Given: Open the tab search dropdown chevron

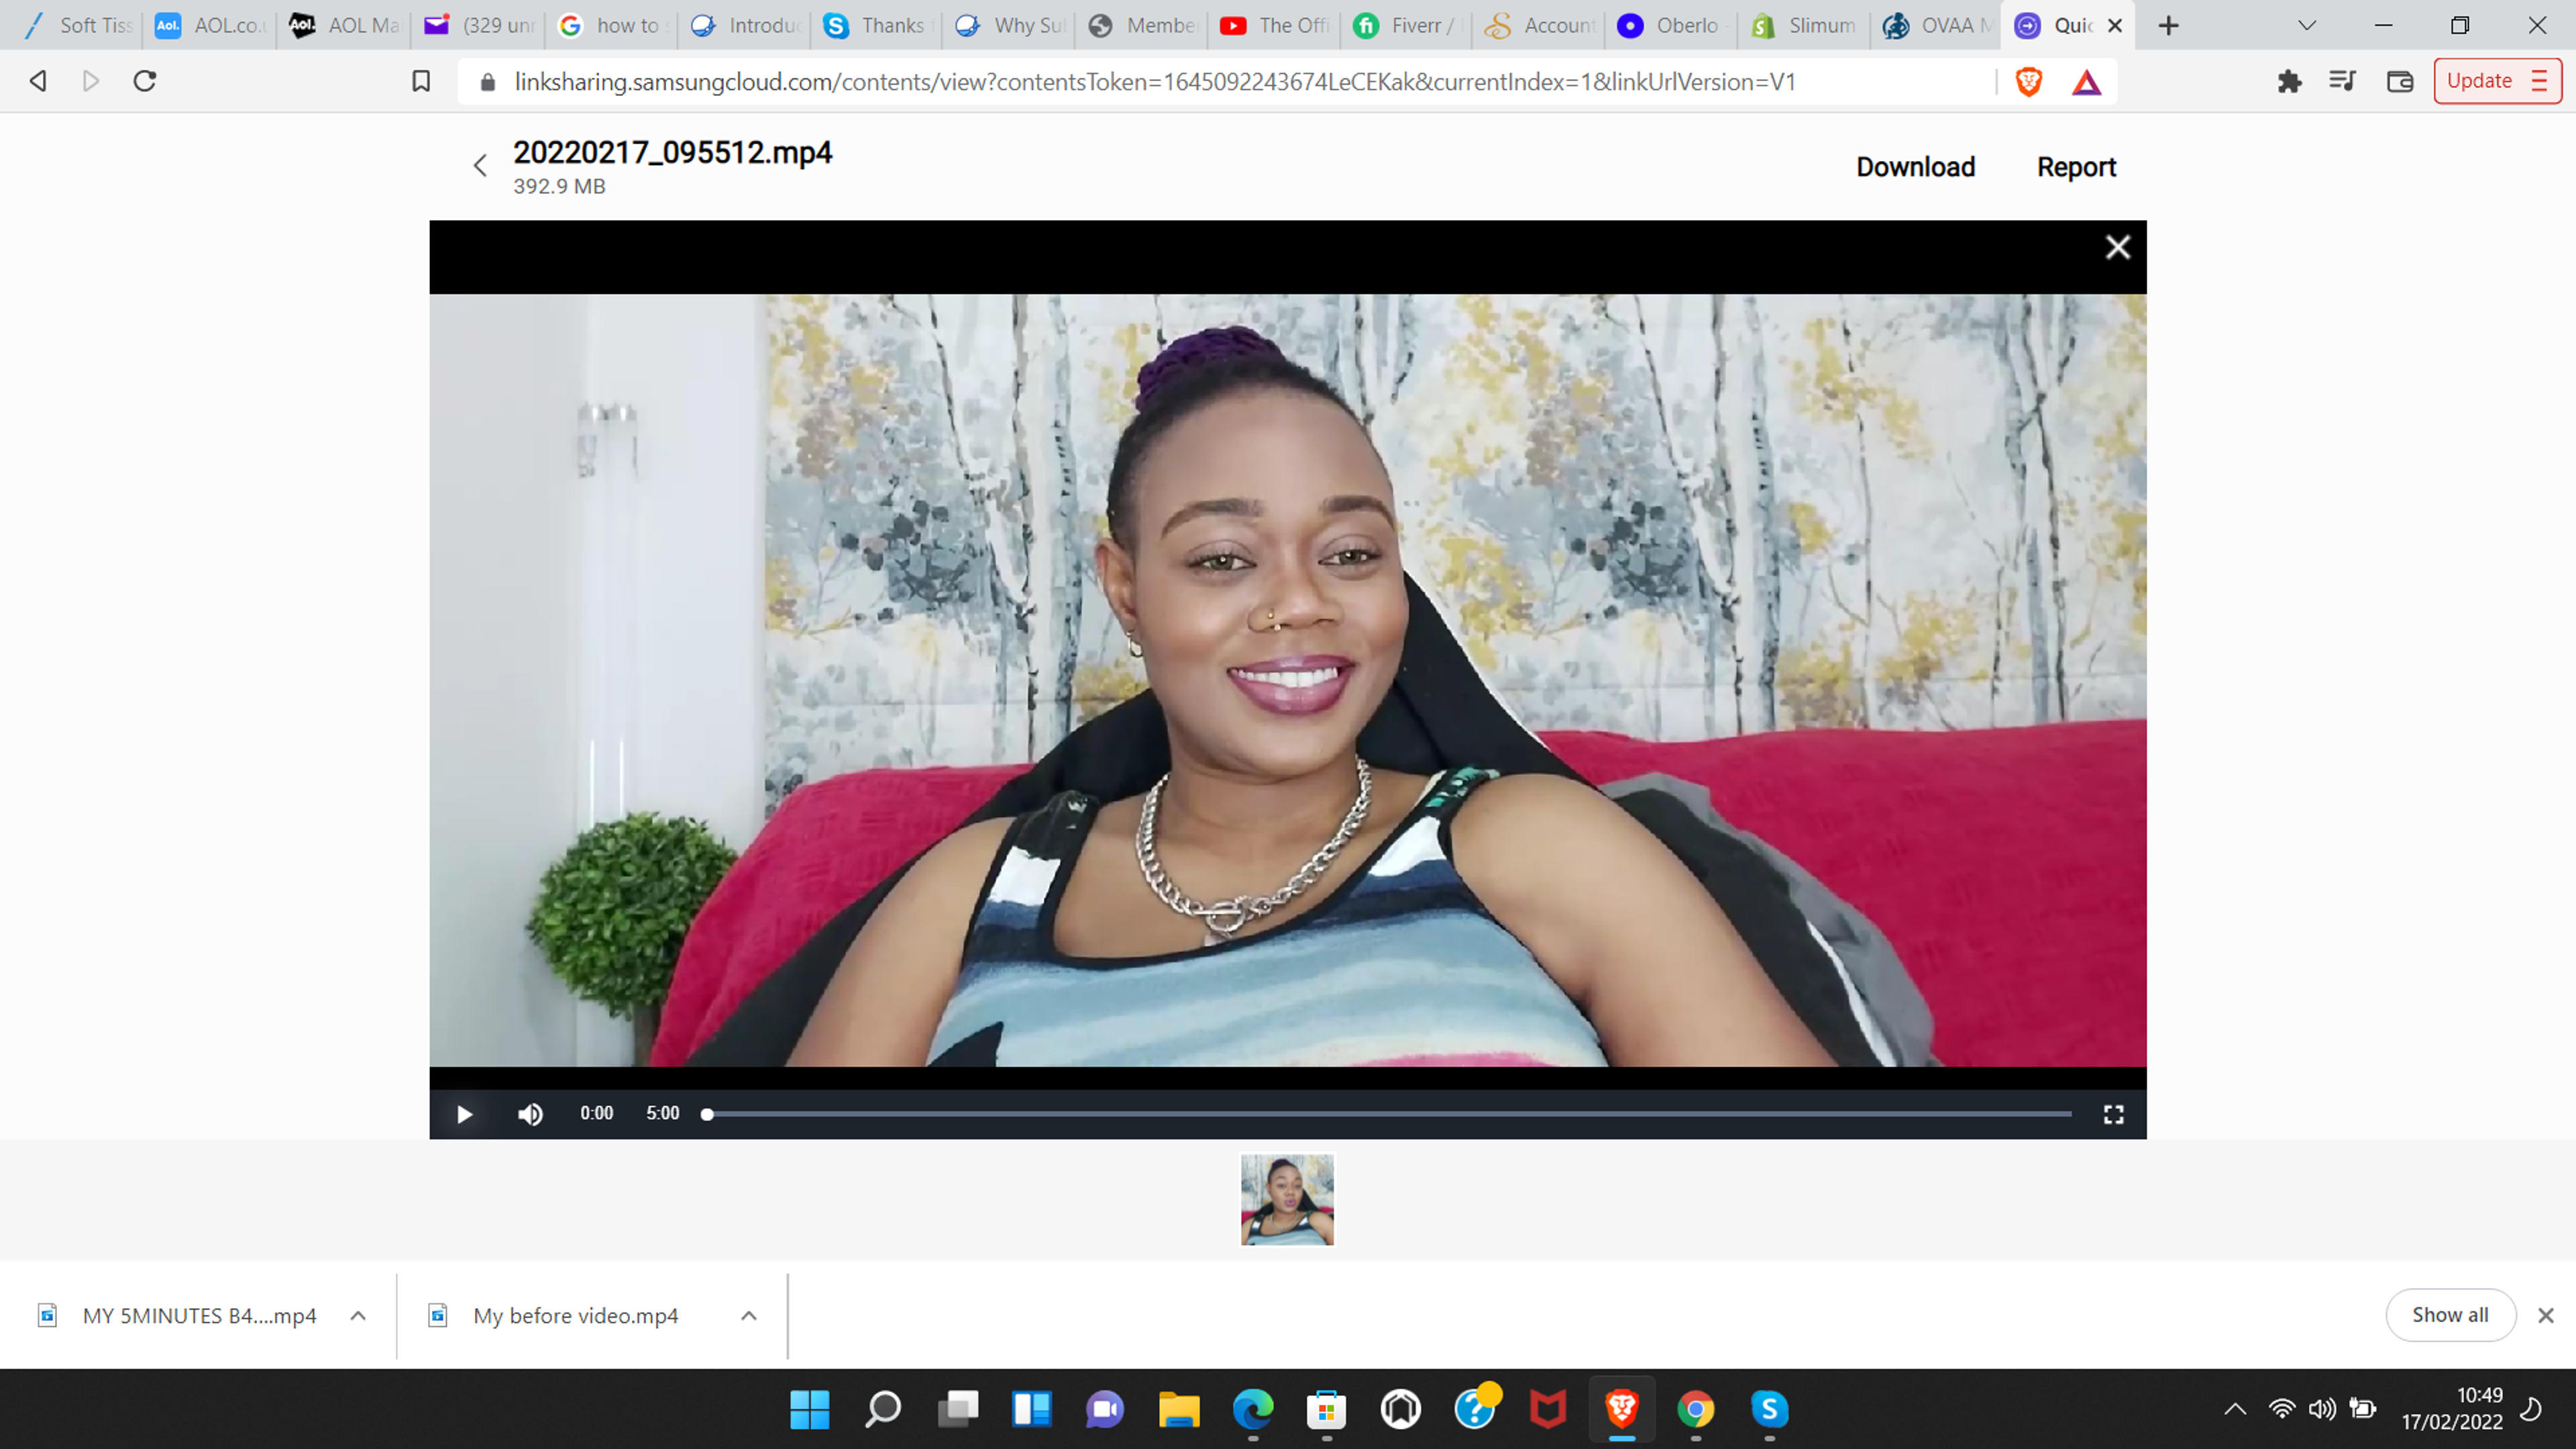Looking at the screenshot, I should click(2307, 25).
